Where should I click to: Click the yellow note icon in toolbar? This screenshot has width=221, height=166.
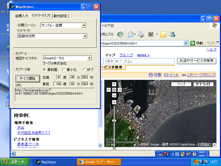tap(163, 34)
